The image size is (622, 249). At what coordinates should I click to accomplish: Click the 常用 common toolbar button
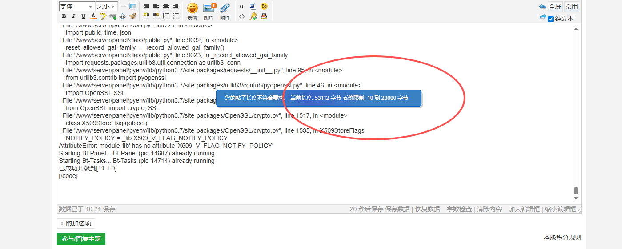point(572,7)
